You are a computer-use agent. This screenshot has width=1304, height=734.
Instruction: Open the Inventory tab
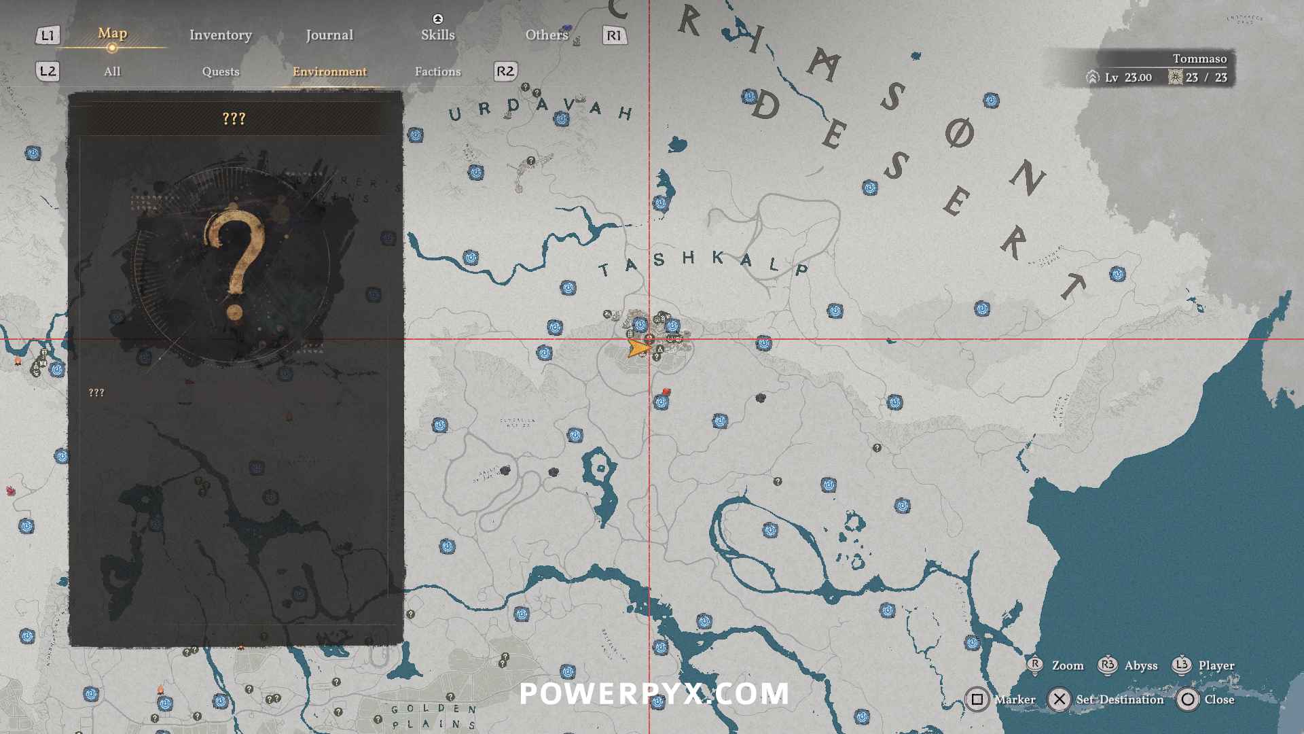[x=220, y=35]
